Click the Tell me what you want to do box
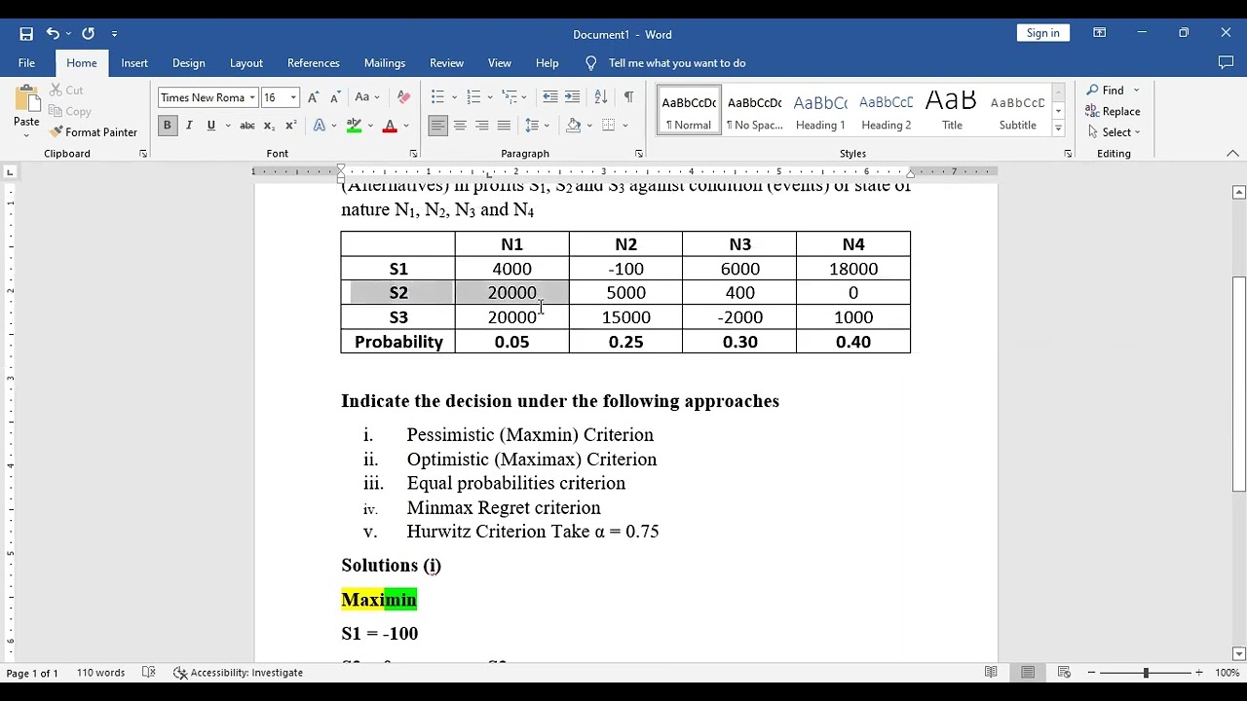 tap(676, 63)
